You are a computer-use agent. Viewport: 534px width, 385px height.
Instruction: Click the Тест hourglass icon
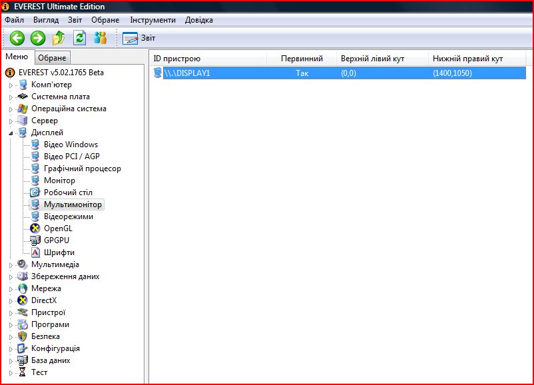[x=23, y=372]
